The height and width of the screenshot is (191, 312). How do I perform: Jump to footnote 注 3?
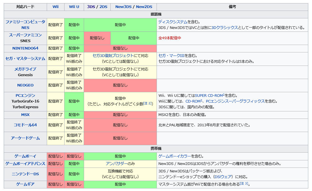click(x=244, y=184)
